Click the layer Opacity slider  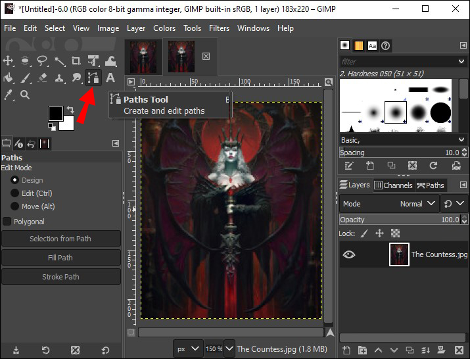click(x=394, y=220)
